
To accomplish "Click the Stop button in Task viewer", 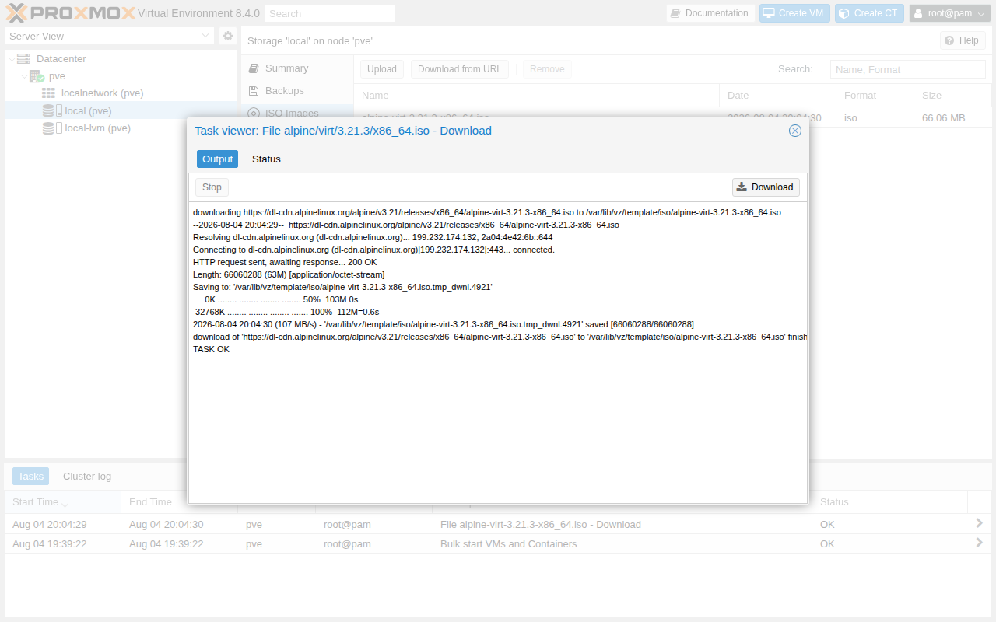I will click(212, 187).
